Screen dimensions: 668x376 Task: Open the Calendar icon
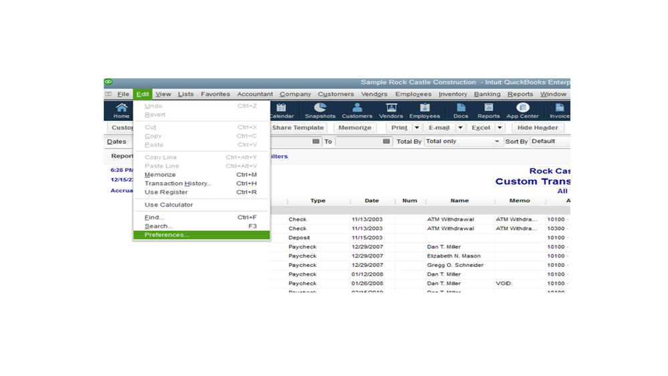[282, 110]
